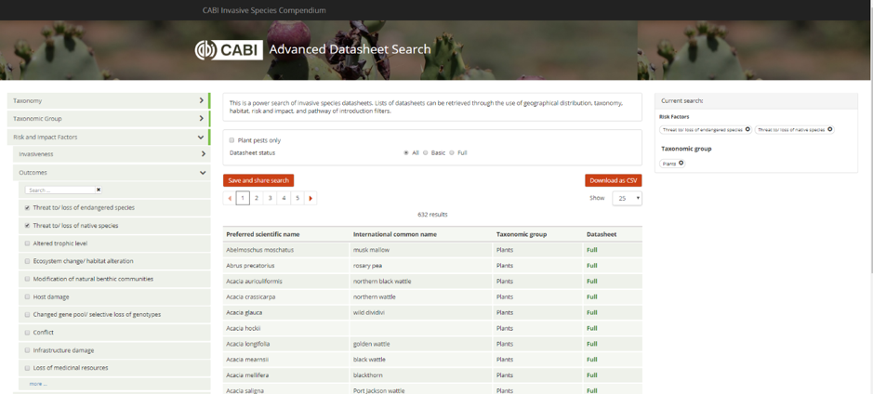The image size is (873, 394).
Task: Select the 'All' datasheet status radio
Action: (x=406, y=152)
